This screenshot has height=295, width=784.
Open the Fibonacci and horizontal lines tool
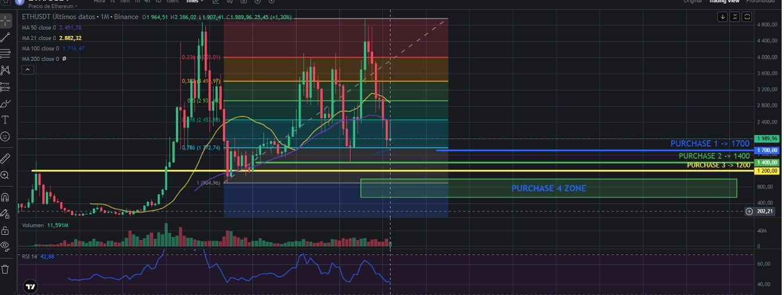point(6,54)
